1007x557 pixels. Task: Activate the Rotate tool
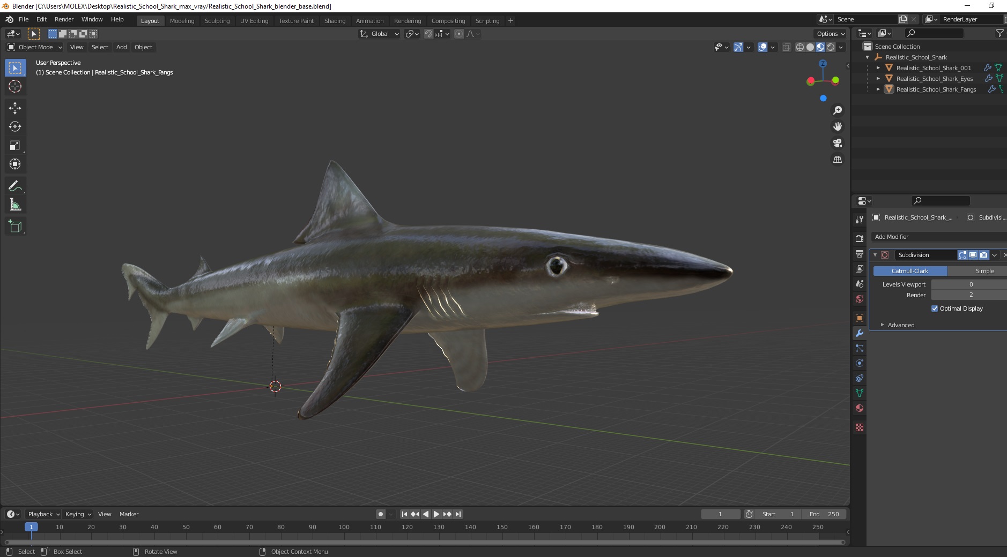[15, 127]
